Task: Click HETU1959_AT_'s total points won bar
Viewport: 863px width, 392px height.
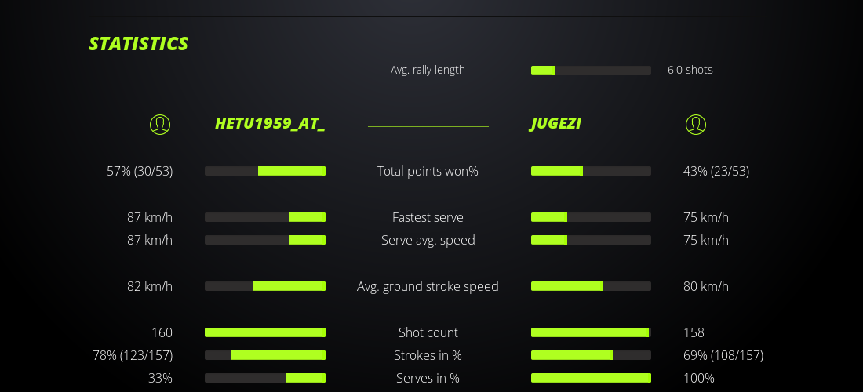Action: click(265, 171)
